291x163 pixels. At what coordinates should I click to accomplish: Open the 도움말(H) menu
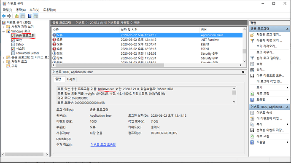[x=49, y=10]
